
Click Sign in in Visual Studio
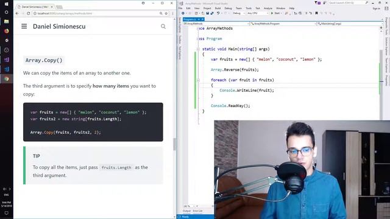pyautogui.click(x=377, y=9)
